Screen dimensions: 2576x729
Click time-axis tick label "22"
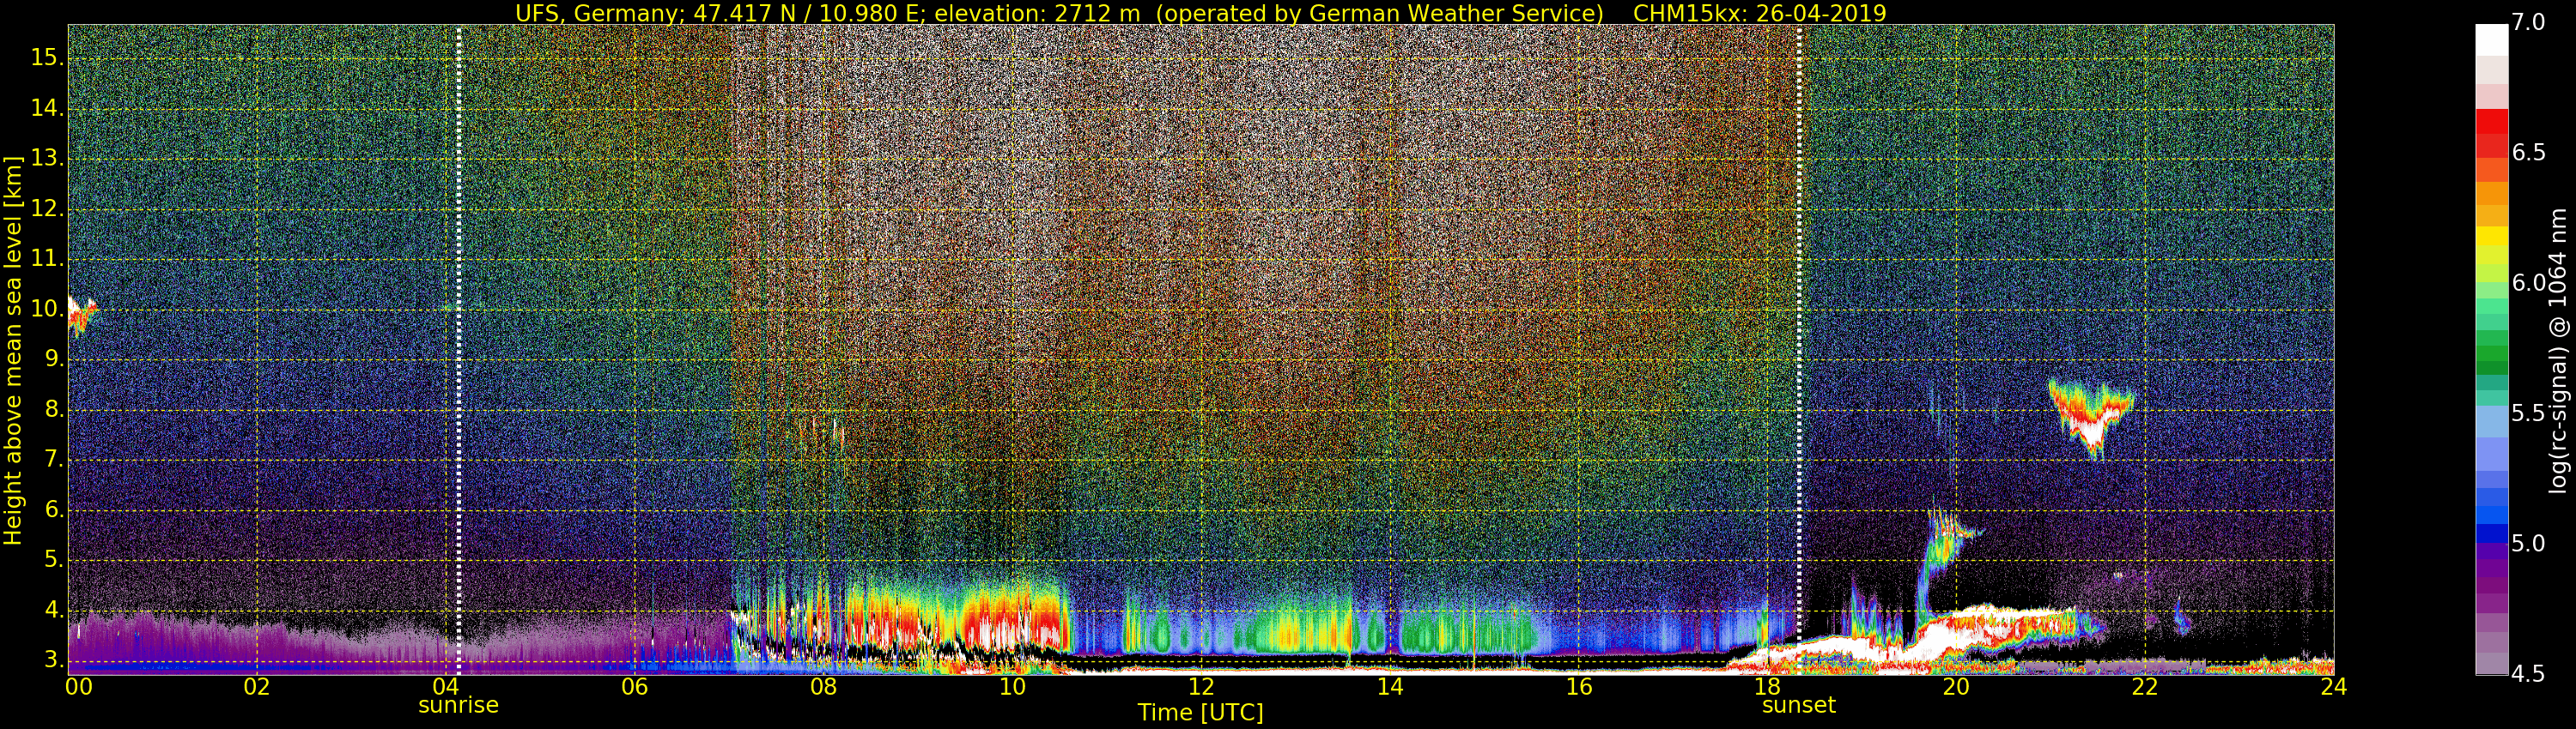click(x=2146, y=687)
